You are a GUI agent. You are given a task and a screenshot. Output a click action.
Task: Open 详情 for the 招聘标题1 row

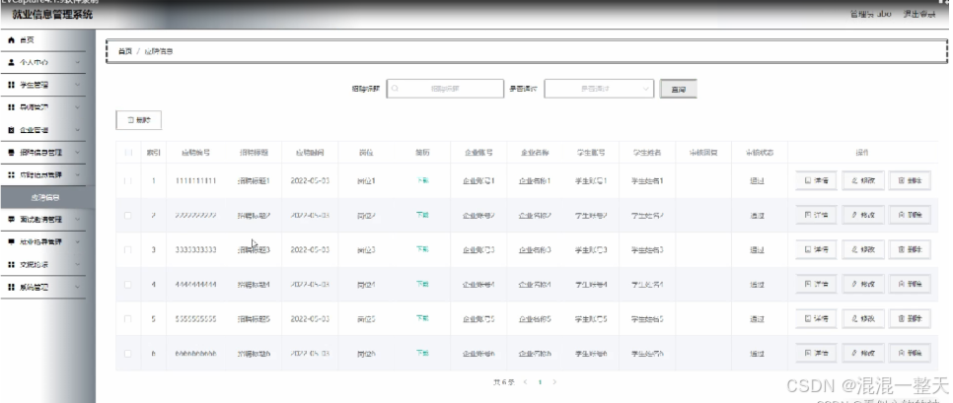(x=816, y=181)
